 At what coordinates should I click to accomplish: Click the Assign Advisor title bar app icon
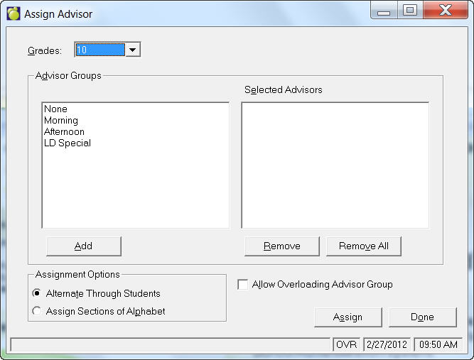pos(13,13)
